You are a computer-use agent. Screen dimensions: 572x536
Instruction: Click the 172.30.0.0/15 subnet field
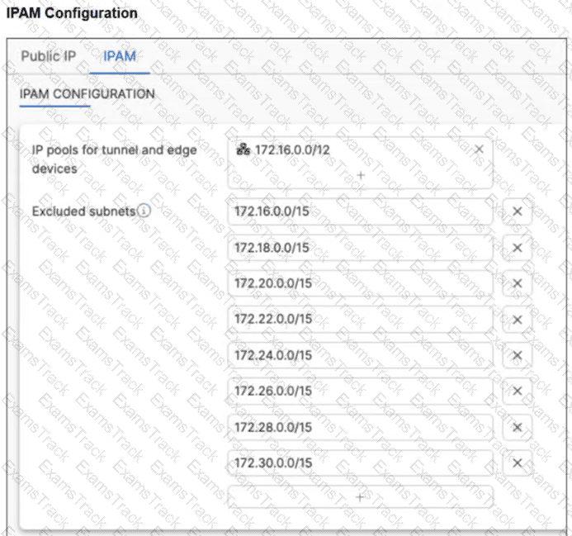click(360, 462)
